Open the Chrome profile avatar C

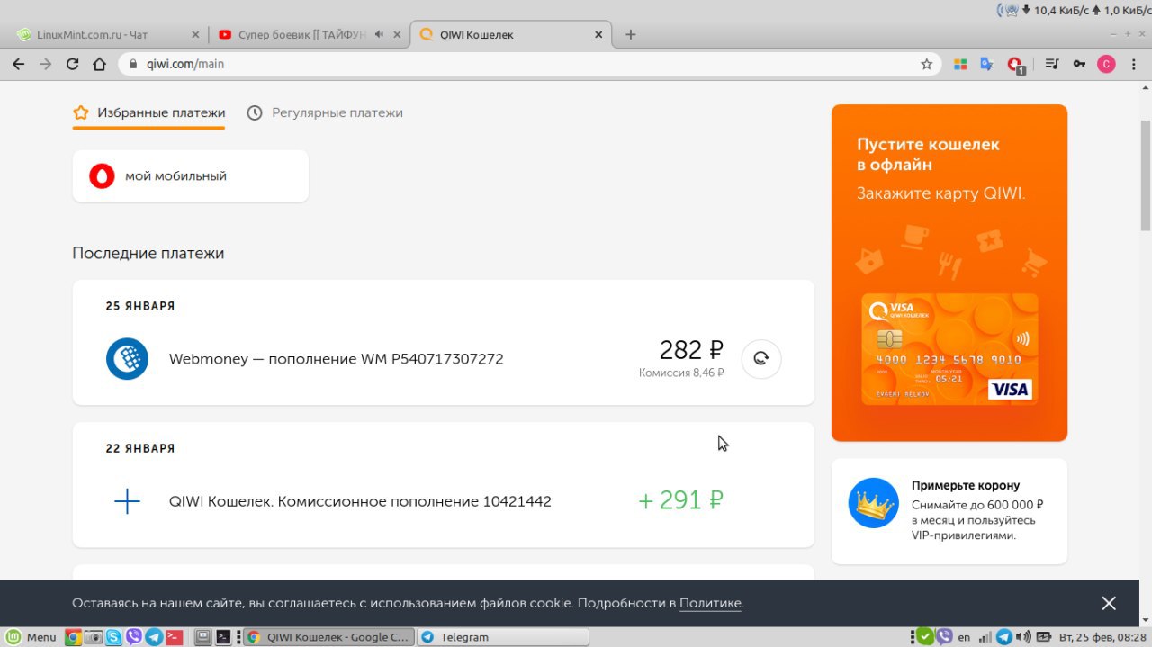tap(1106, 64)
